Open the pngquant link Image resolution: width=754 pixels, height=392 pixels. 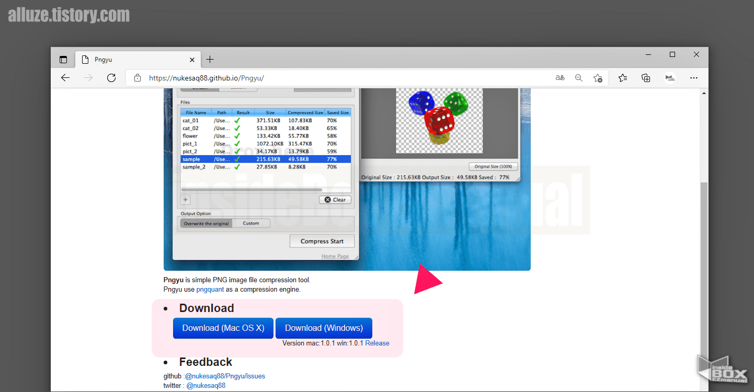click(210, 290)
